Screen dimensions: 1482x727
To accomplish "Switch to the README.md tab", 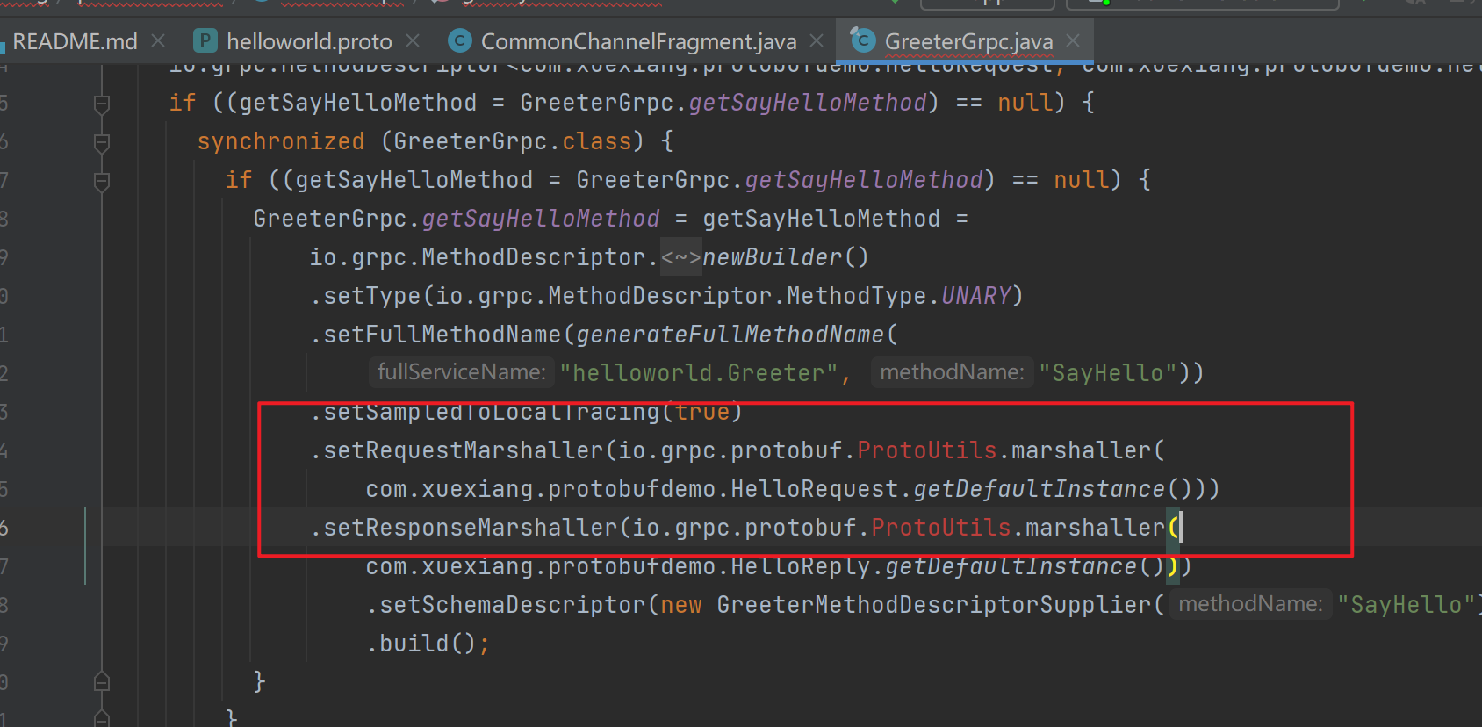I will [x=75, y=41].
